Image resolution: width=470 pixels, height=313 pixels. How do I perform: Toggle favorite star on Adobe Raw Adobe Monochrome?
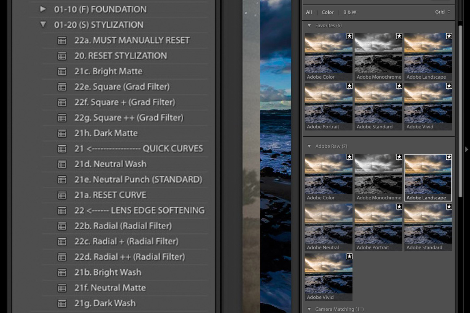(x=399, y=157)
